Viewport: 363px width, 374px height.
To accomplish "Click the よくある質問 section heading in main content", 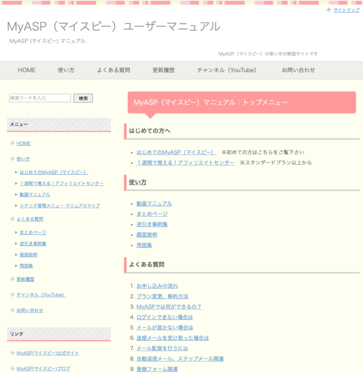I will (146, 264).
